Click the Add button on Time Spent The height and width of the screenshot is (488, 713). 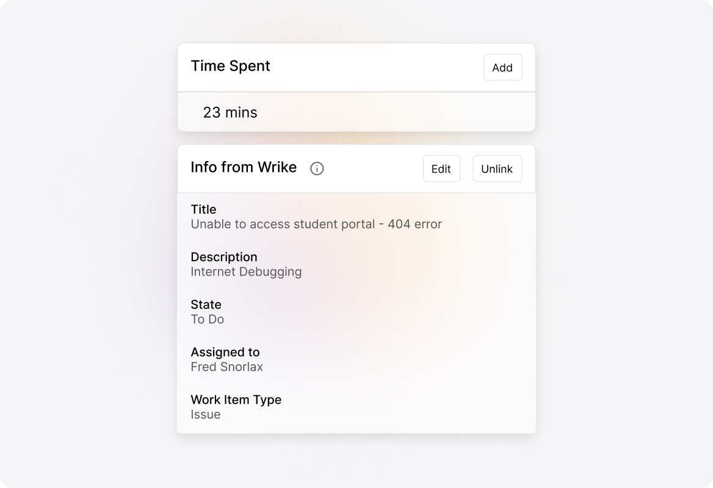(x=502, y=67)
